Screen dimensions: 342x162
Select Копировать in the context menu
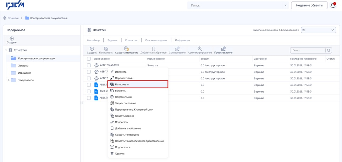[x=138, y=84]
